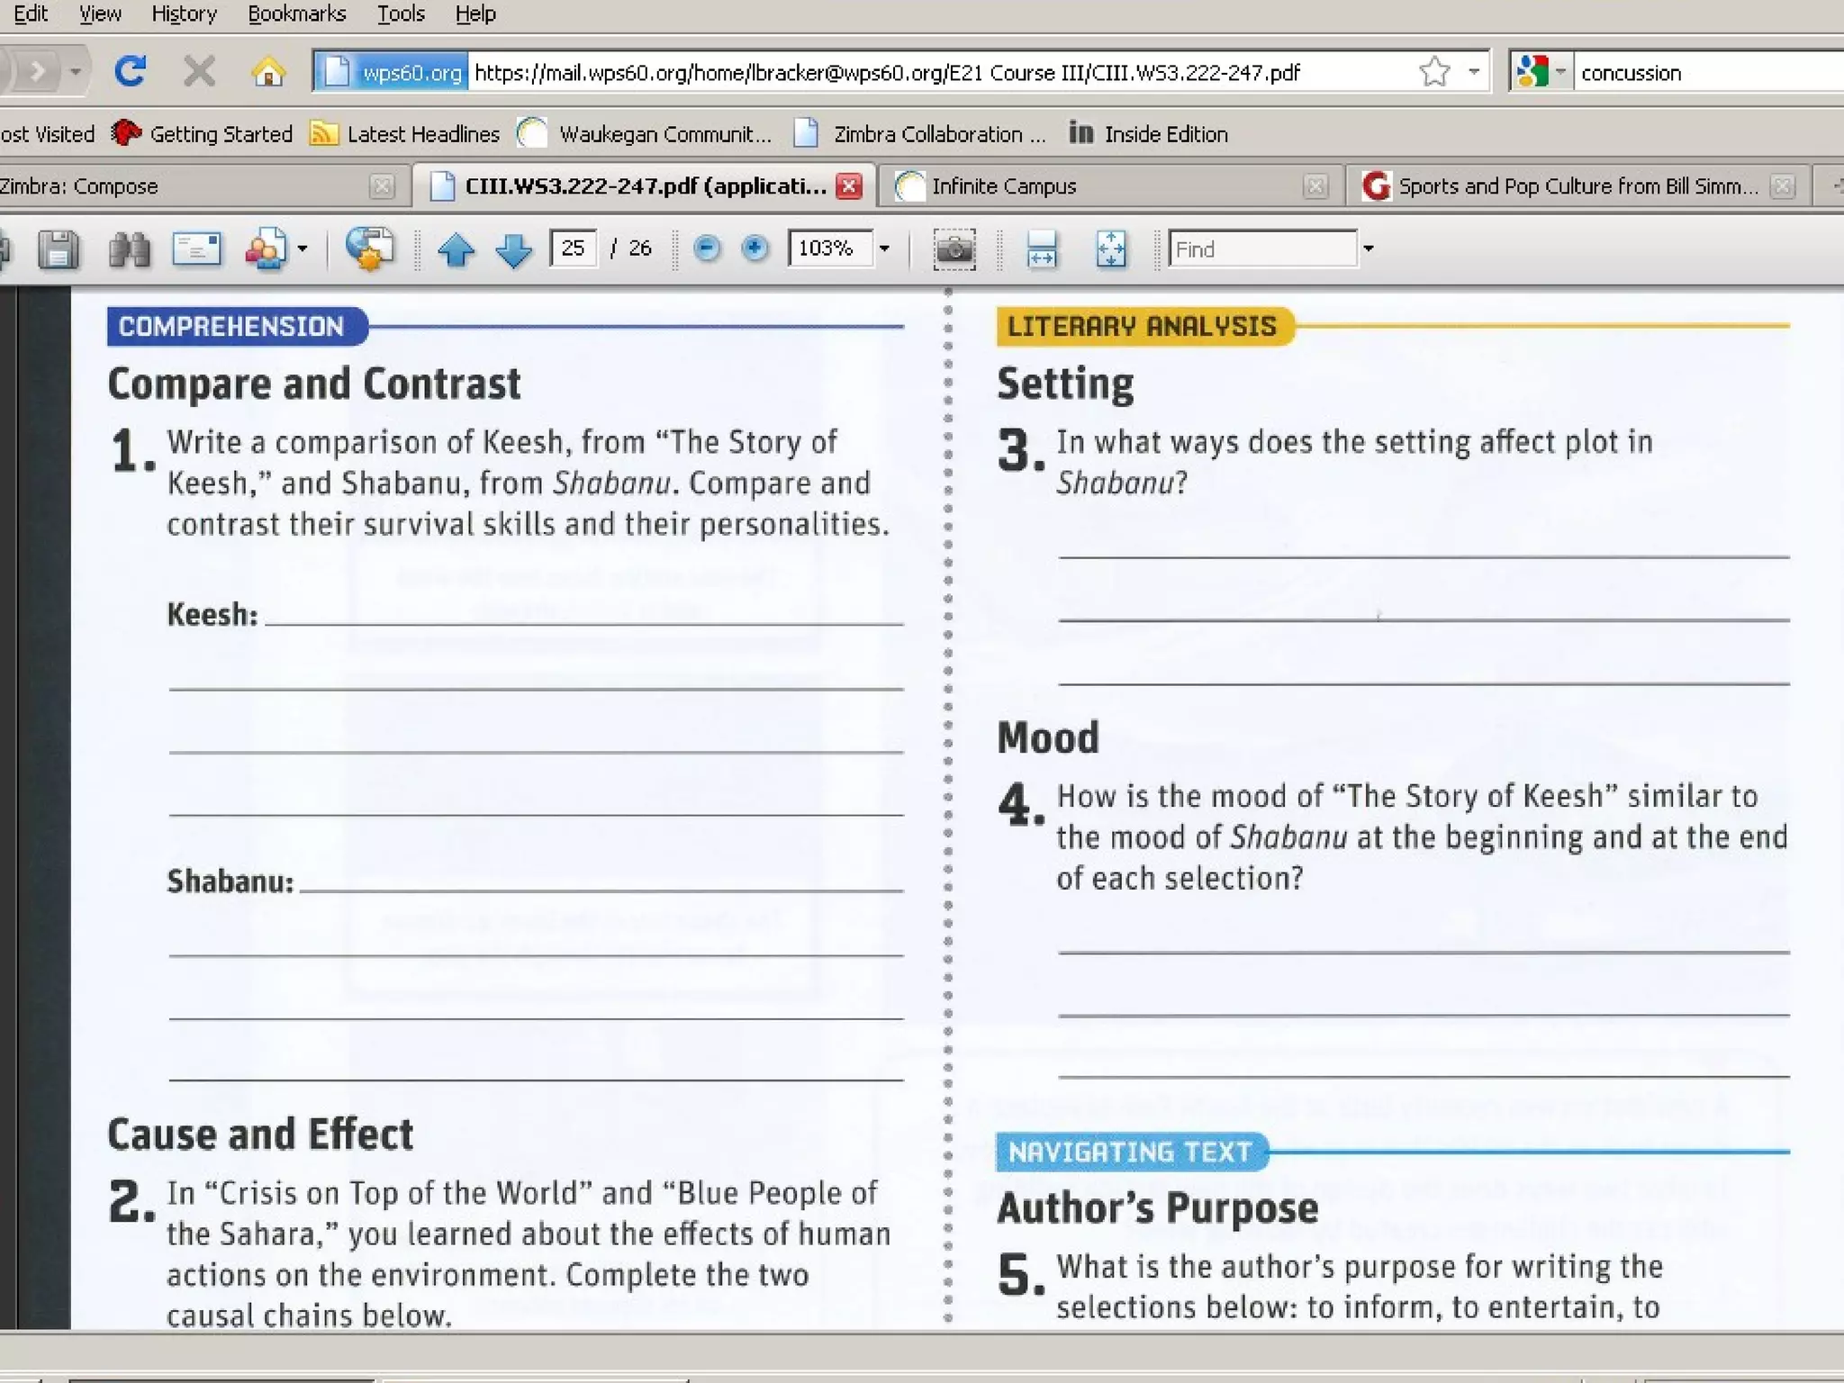Screen dimensions: 1844x1383
Task: Reload the page with refresh button
Action: click(x=131, y=71)
